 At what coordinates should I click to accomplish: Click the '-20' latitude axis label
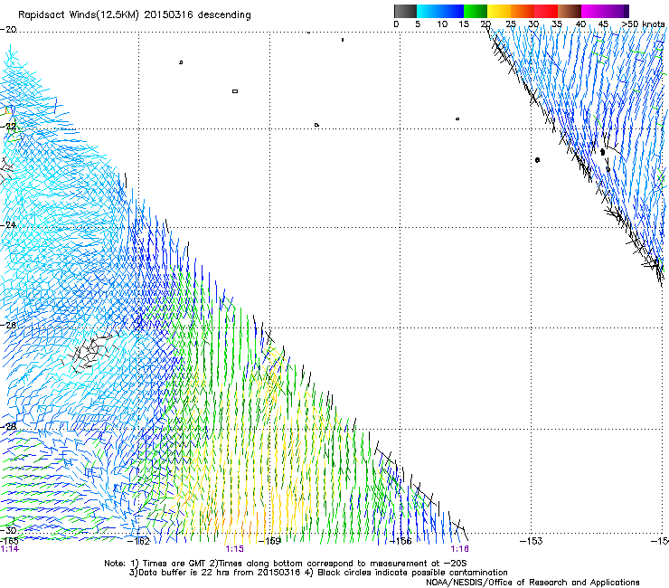click(8, 30)
